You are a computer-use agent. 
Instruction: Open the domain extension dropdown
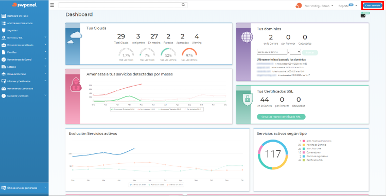295,52
